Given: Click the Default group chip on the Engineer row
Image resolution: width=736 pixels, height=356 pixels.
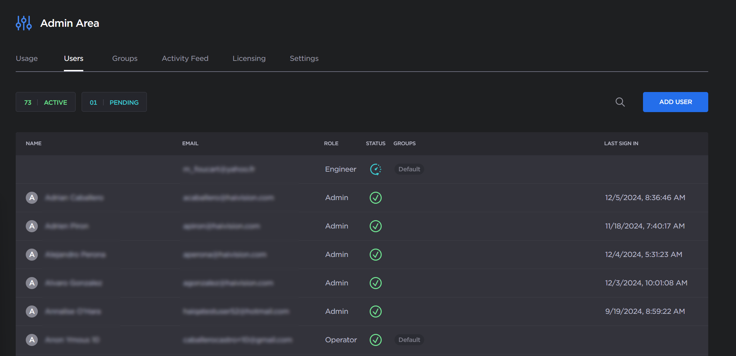Looking at the screenshot, I should [x=409, y=169].
